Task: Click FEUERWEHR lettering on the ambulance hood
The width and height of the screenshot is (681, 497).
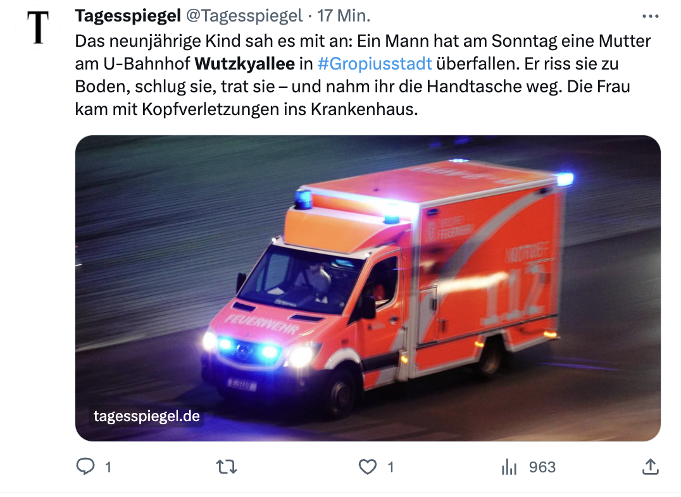Action: (262, 324)
